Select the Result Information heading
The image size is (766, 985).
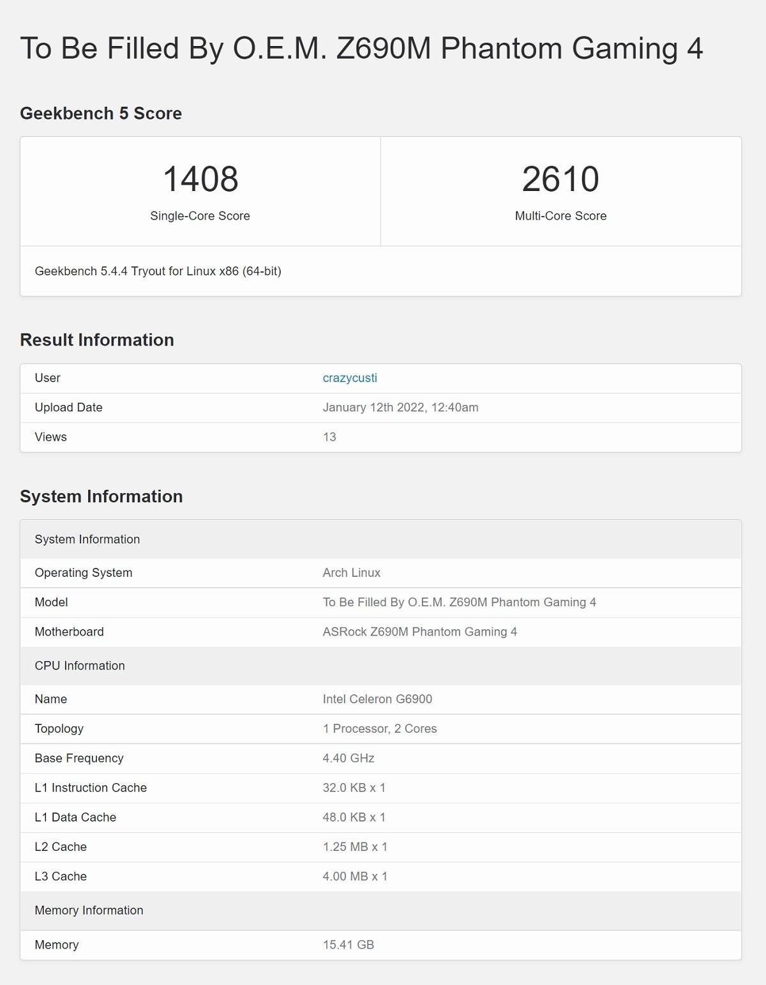coord(97,340)
